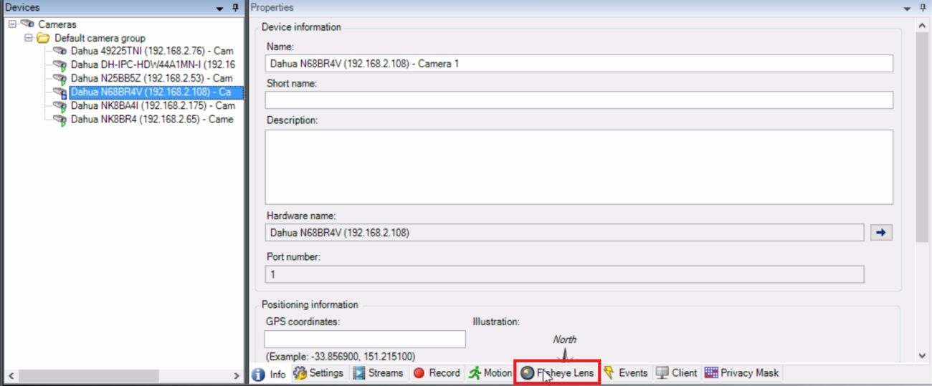Click the Properties scrollbar up arrow
This screenshot has height=386, width=932.
[923, 24]
